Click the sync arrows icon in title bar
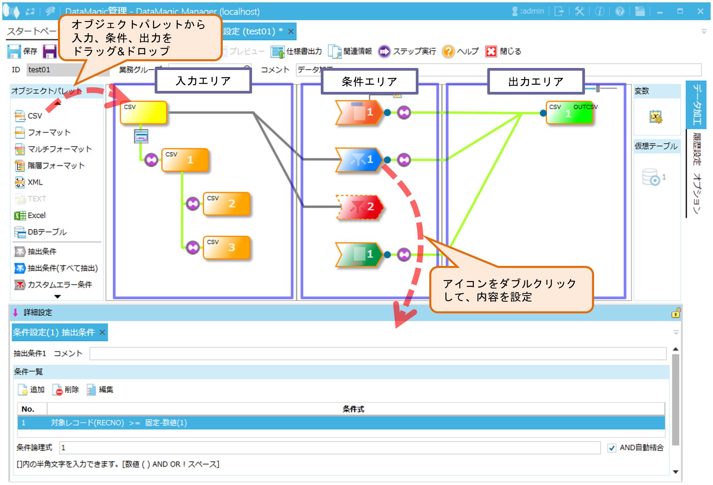 tap(30, 11)
